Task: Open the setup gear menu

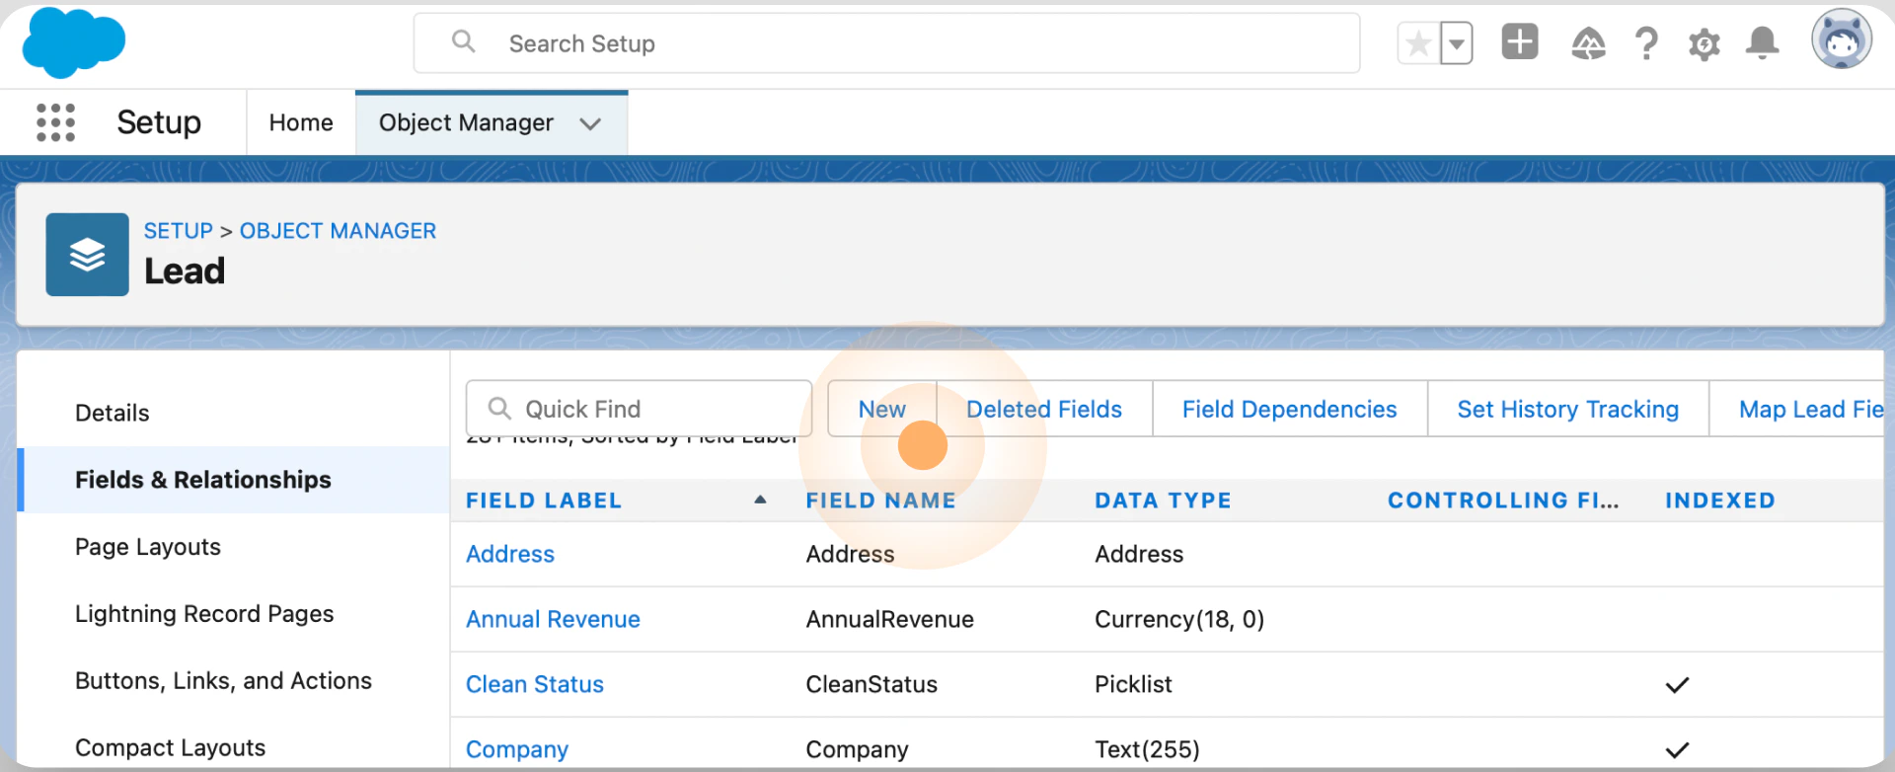Action: (x=1704, y=44)
